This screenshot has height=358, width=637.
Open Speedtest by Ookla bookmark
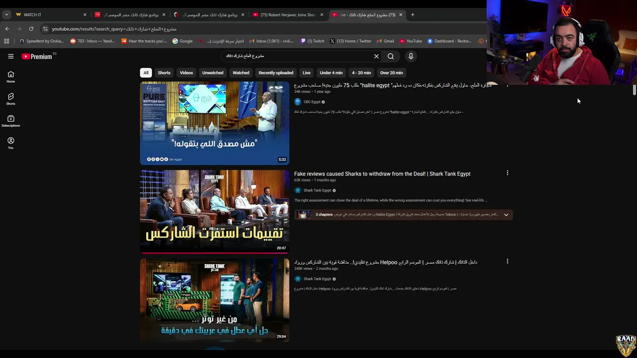pos(41,41)
